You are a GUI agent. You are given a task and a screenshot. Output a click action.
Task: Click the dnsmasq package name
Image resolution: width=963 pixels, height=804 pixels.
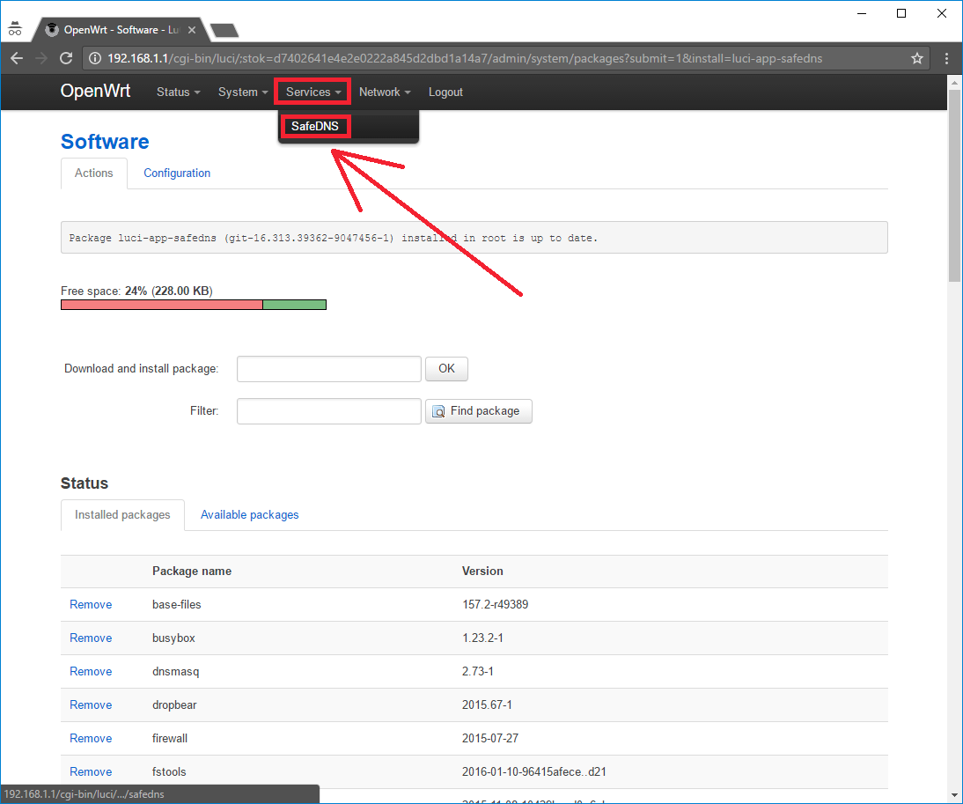(x=176, y=671)
